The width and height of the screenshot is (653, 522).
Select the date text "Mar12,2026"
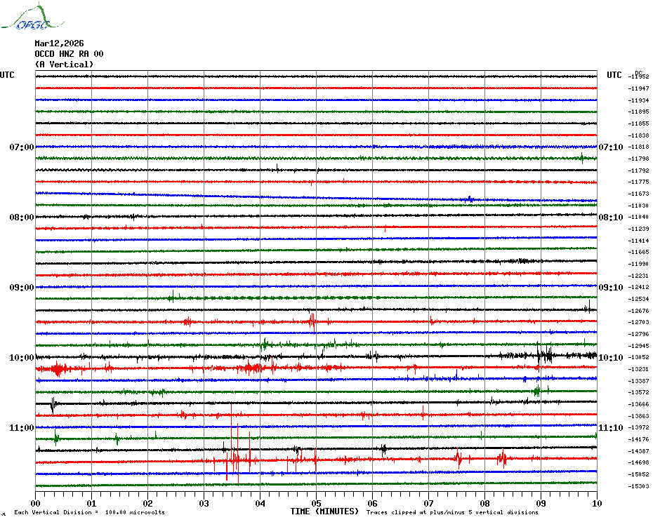(x=59, y=43)
